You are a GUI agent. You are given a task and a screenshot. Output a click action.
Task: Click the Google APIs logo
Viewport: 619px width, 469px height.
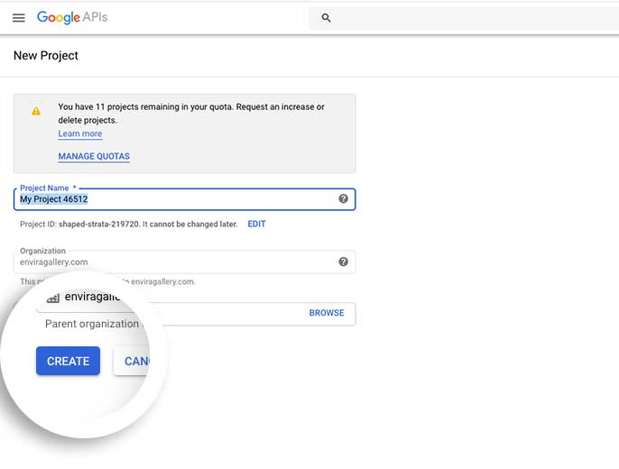(x=72, y=17)
